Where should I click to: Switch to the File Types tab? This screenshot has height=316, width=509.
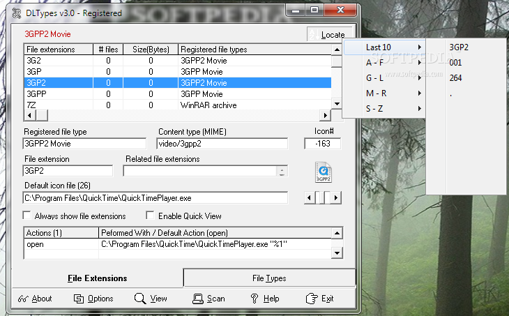pos(269,278)
